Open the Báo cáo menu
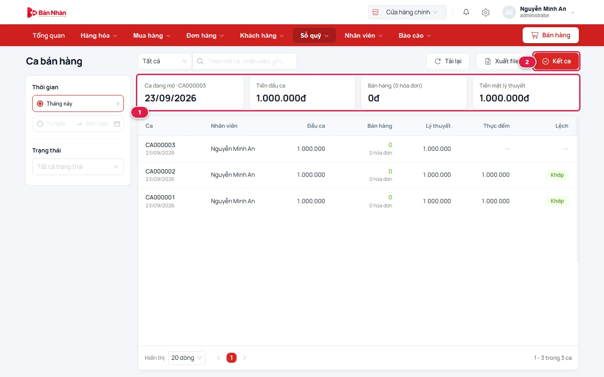Screen dimensions: 604x377 pos(414,36)
